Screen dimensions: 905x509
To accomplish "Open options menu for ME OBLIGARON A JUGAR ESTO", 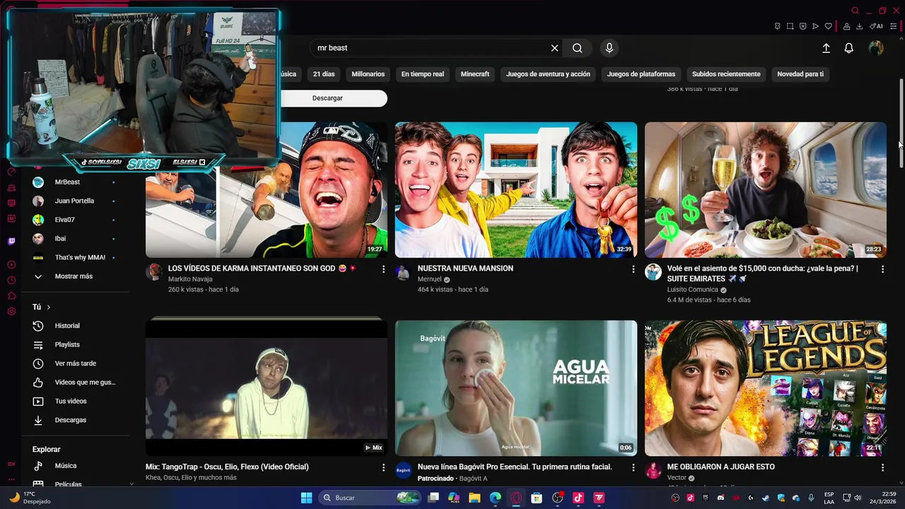I will [882, 468].
